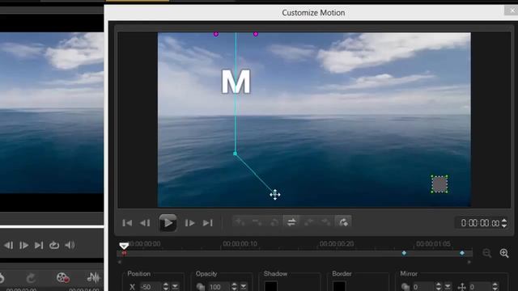This screenshot has height=291, width=518.
Task: Zoom in on the motion timeline
Action: pos(504,253)
